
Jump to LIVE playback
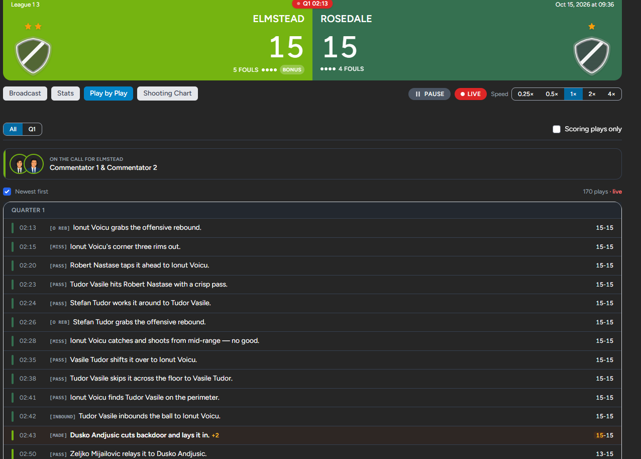click(x=471, y=94)
